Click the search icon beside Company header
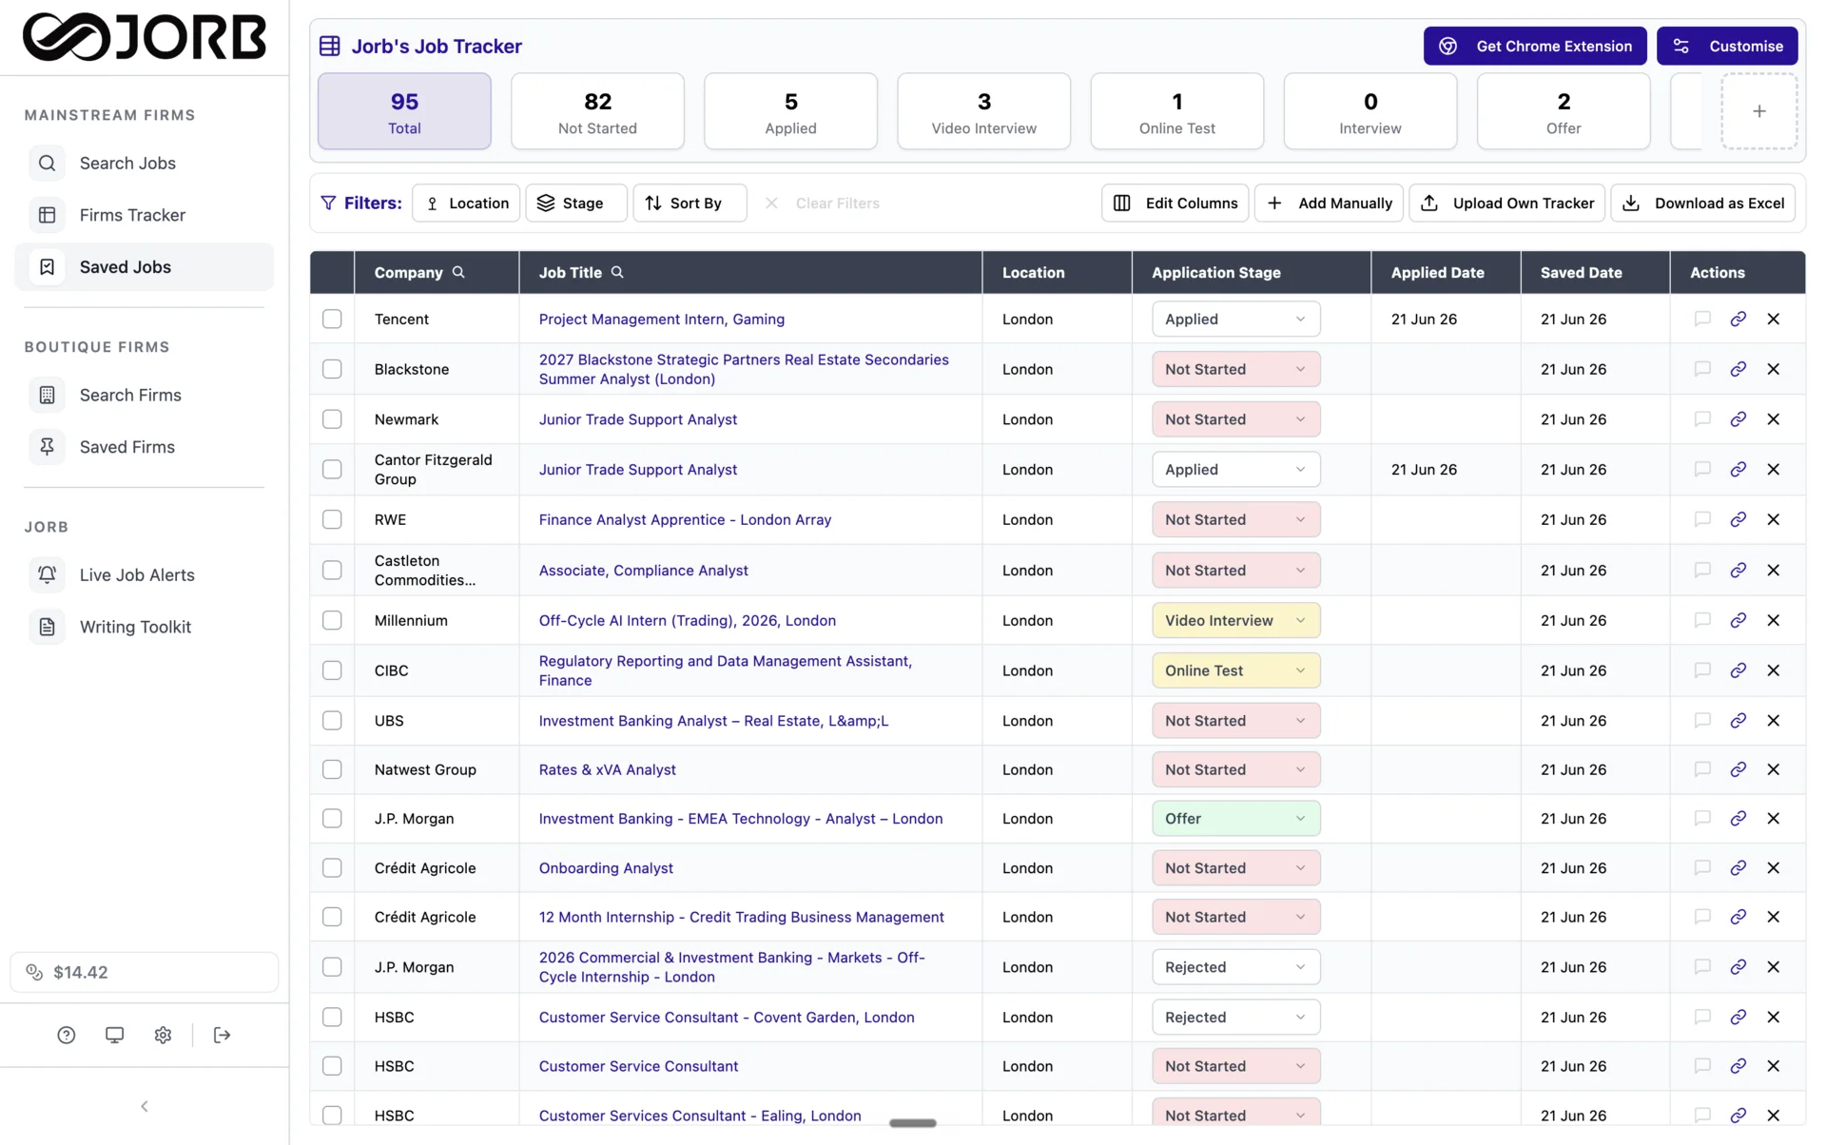The image size is (1826, 1145). (x=458, y=272)
